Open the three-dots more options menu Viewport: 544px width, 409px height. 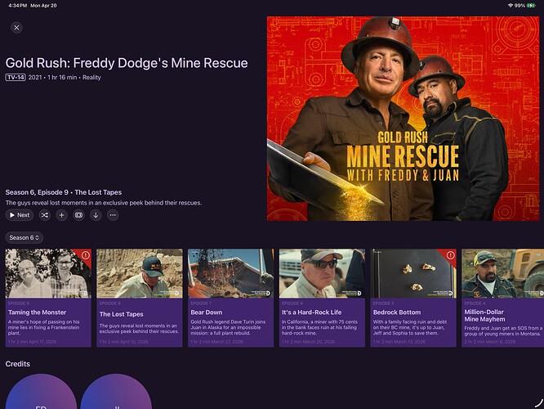point(113,215)
